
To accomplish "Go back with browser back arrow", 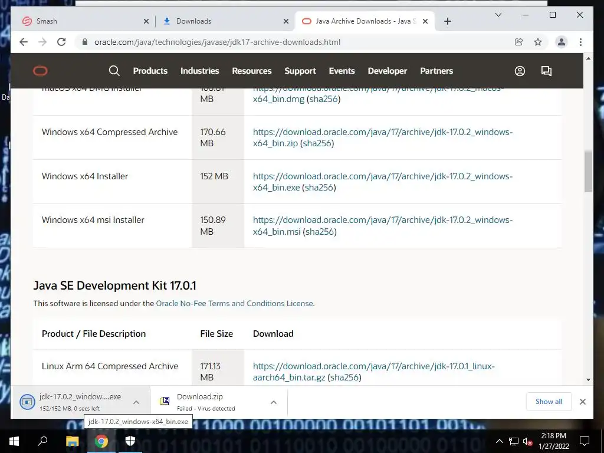I will tap(24, 42).
